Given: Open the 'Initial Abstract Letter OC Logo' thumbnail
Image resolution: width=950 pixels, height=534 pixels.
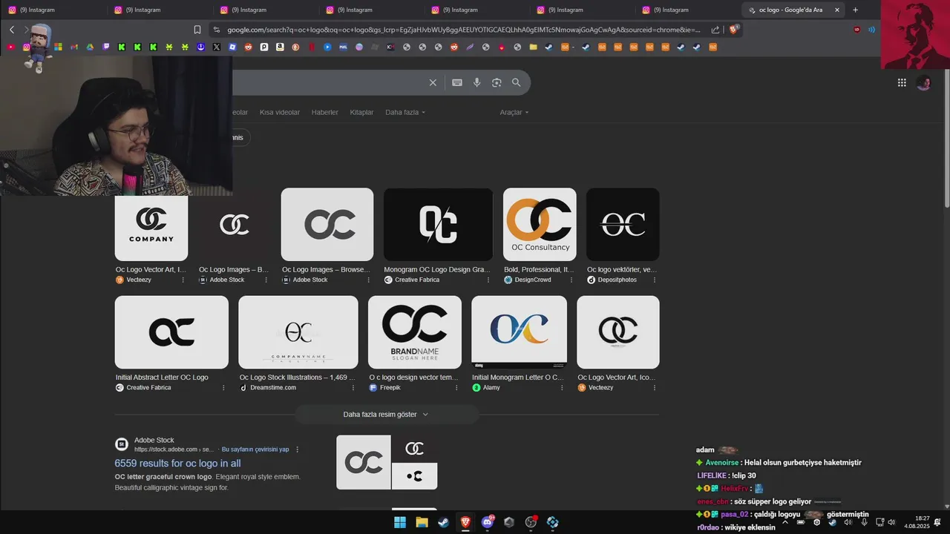Looking at the screenshot, I should (x=171, y=332).
